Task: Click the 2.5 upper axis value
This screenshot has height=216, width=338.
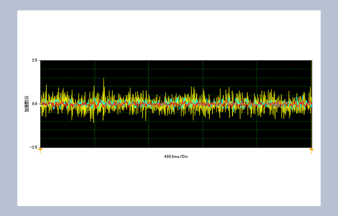Action: 35,60
